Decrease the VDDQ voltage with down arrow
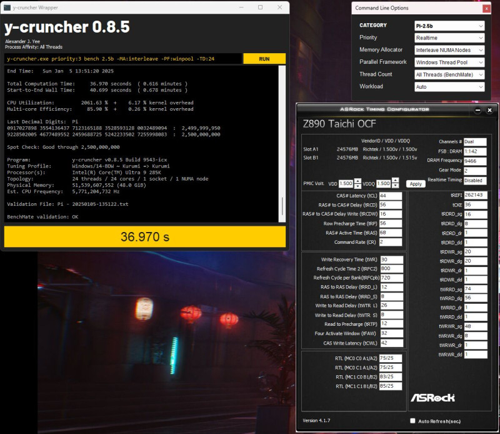Screen dimensions: 500x434 click(x=396, y=186)
